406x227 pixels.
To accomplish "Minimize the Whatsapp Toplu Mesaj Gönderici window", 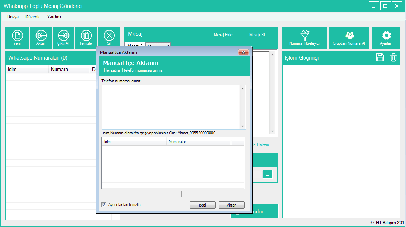I will (374, 6).
